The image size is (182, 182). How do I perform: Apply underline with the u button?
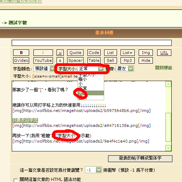click(60, 53)
